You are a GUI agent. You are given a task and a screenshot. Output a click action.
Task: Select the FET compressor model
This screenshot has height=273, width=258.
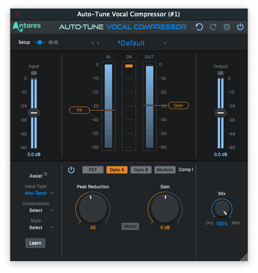(93, 170)
